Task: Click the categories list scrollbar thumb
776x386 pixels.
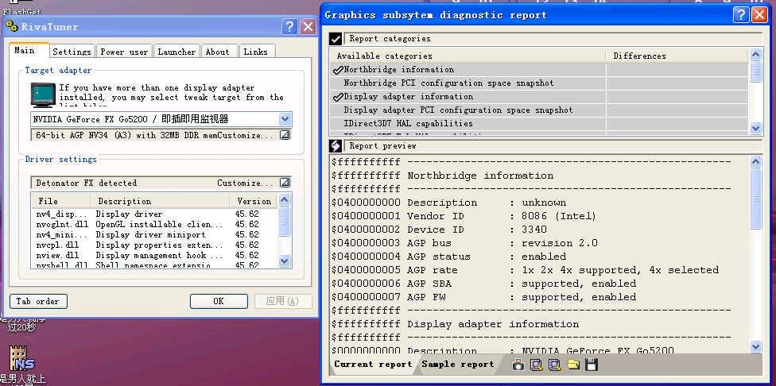Action: pyautogui.click(x=755, y=72)
